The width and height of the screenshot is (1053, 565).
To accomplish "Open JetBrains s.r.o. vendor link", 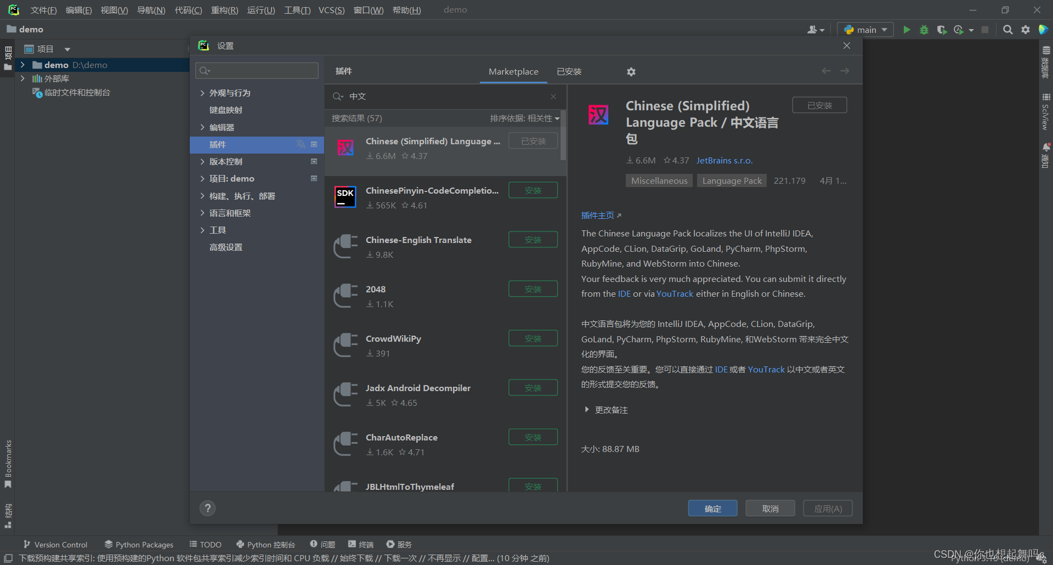I will [x=724, y=160].
